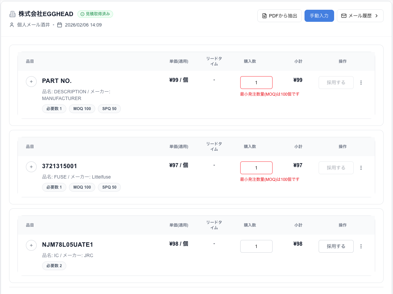This screenshot has width=393, height=294.
Task: Open three-dot menu for NJM78L05UATE1 row
Action: pos(361,246)
